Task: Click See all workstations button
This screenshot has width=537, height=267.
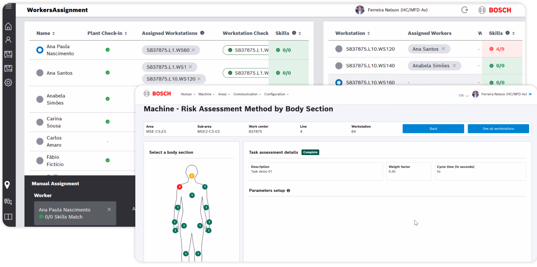Action: point(498,128)
